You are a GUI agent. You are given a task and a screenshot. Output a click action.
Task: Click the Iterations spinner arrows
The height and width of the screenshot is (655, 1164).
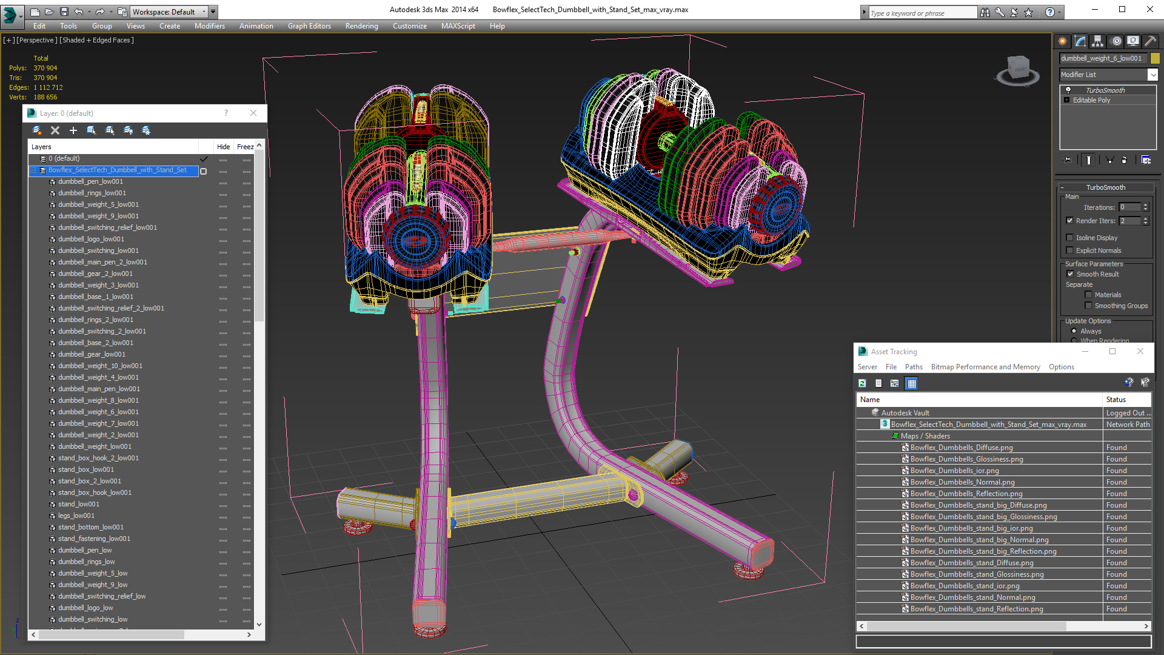[x=1145, y=207]
